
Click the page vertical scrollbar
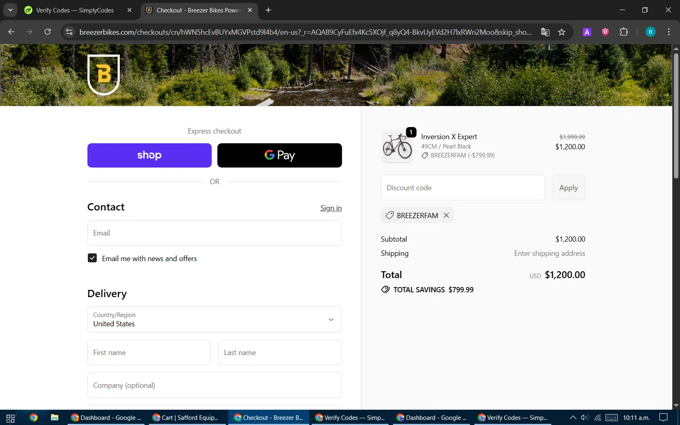676,116
